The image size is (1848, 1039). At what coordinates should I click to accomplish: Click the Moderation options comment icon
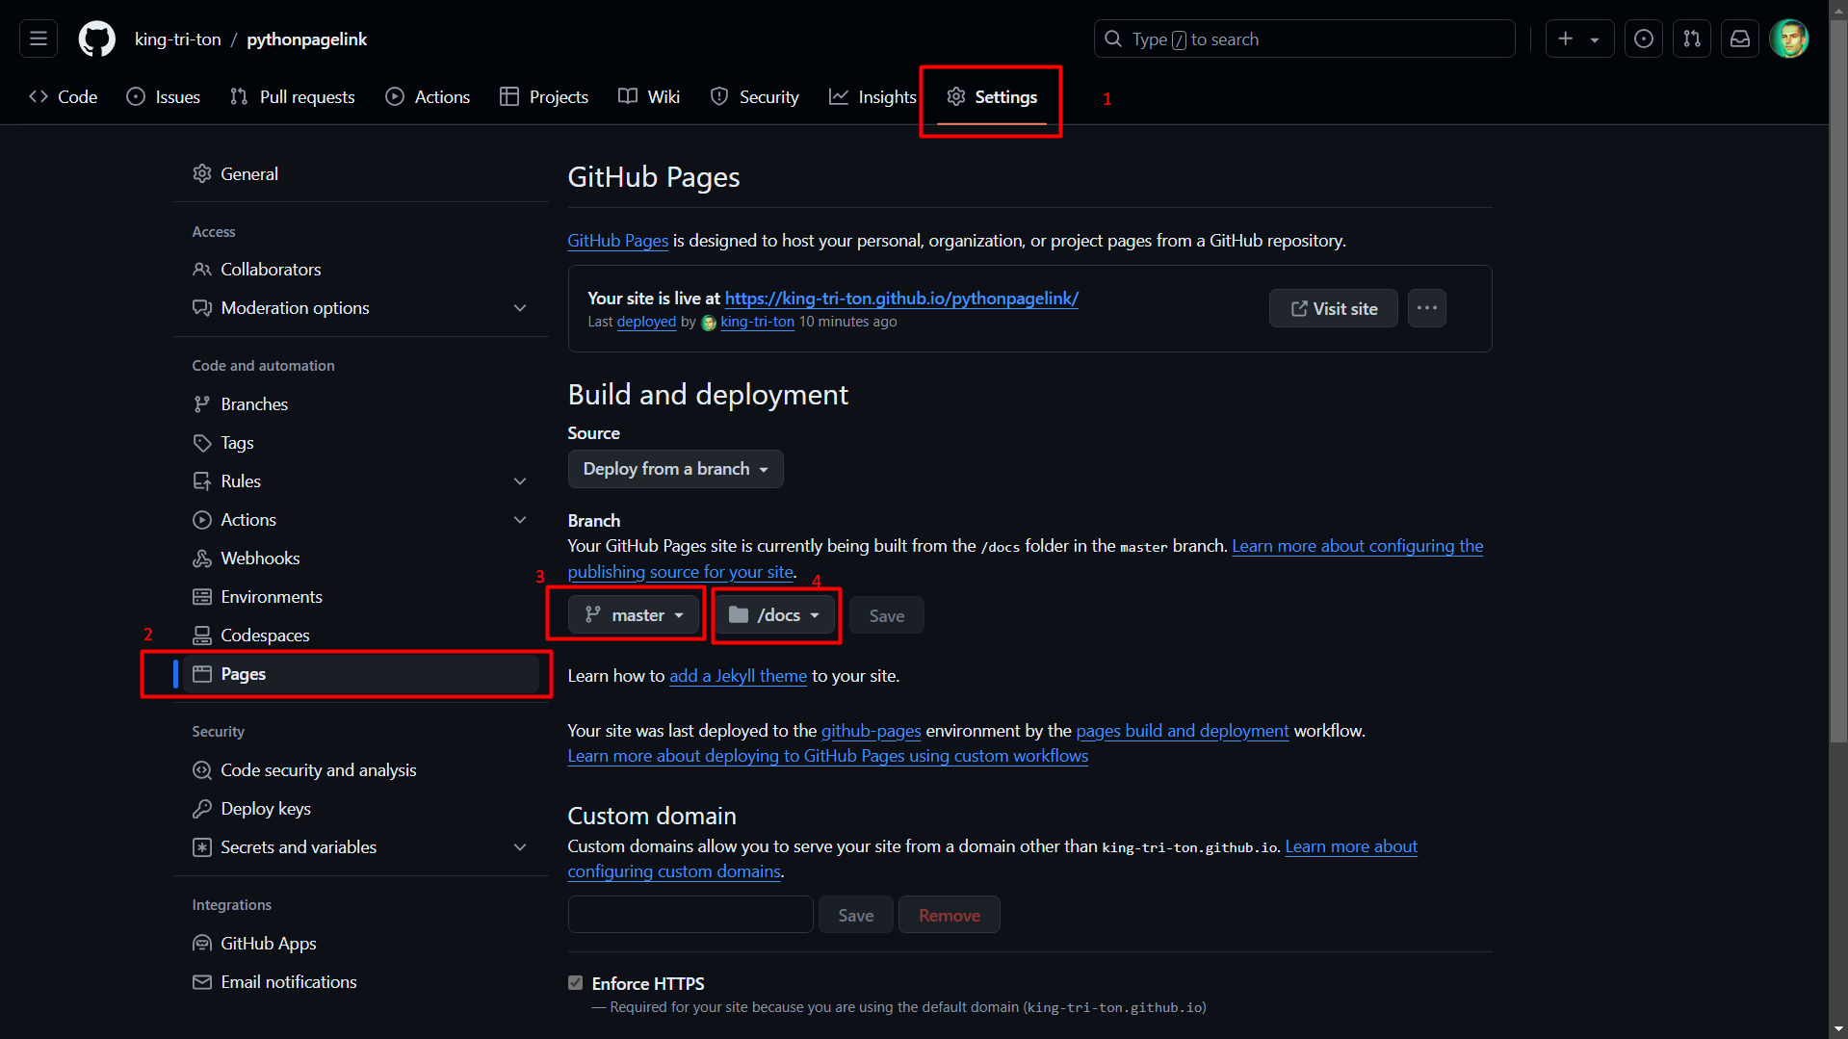pos(201,308)
